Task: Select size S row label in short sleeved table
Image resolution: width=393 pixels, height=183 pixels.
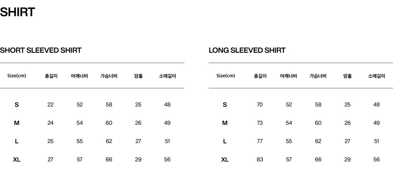Action: tap(17, 104)
